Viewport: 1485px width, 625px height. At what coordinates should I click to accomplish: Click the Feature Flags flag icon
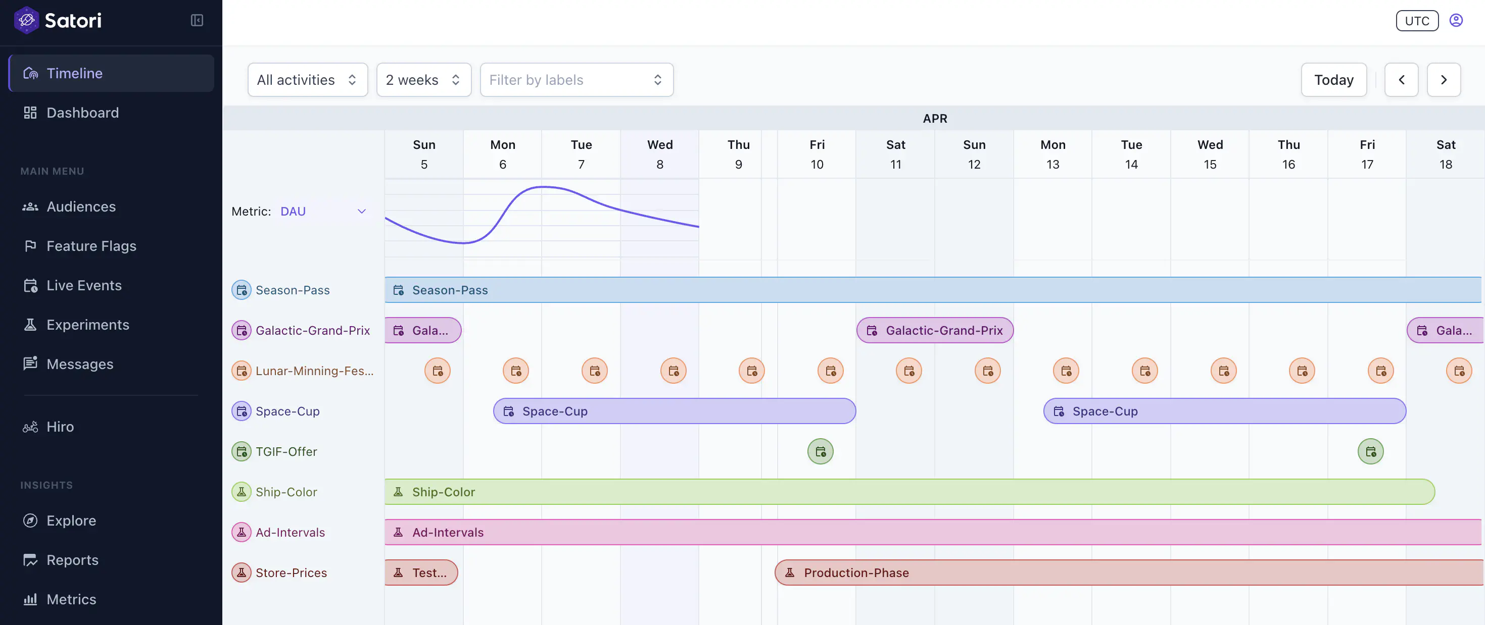click(x=30, y=246)
